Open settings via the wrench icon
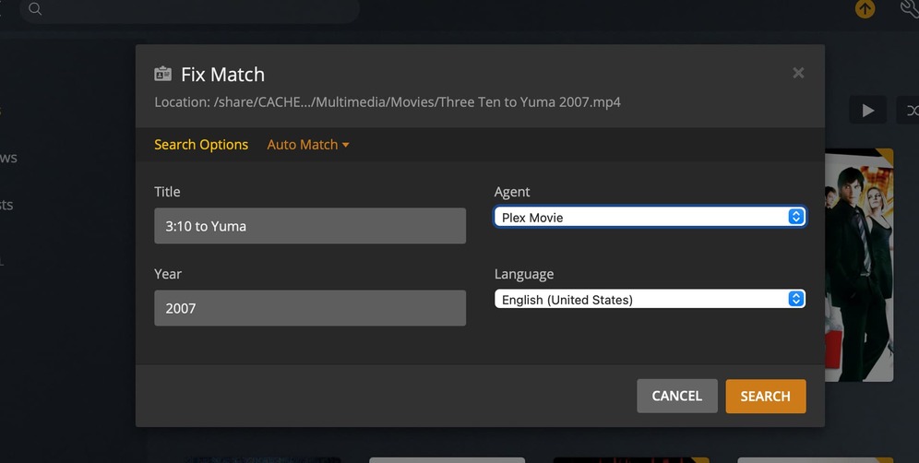 coord(908,9)
